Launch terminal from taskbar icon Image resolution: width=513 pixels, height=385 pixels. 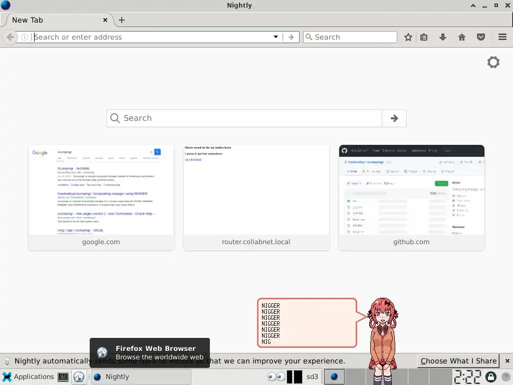63,377
